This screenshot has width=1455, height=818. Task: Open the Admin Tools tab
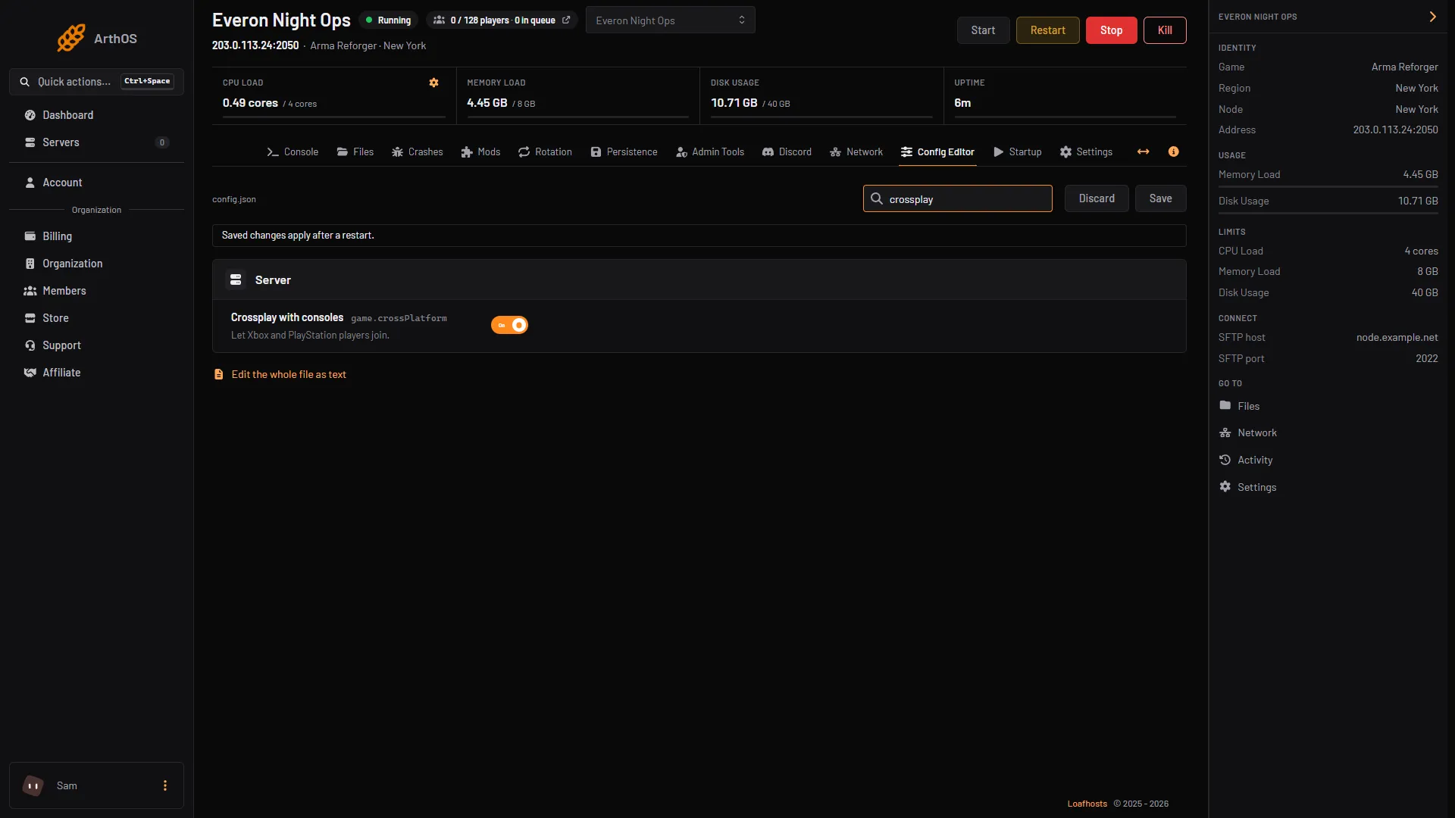[710, 152]
